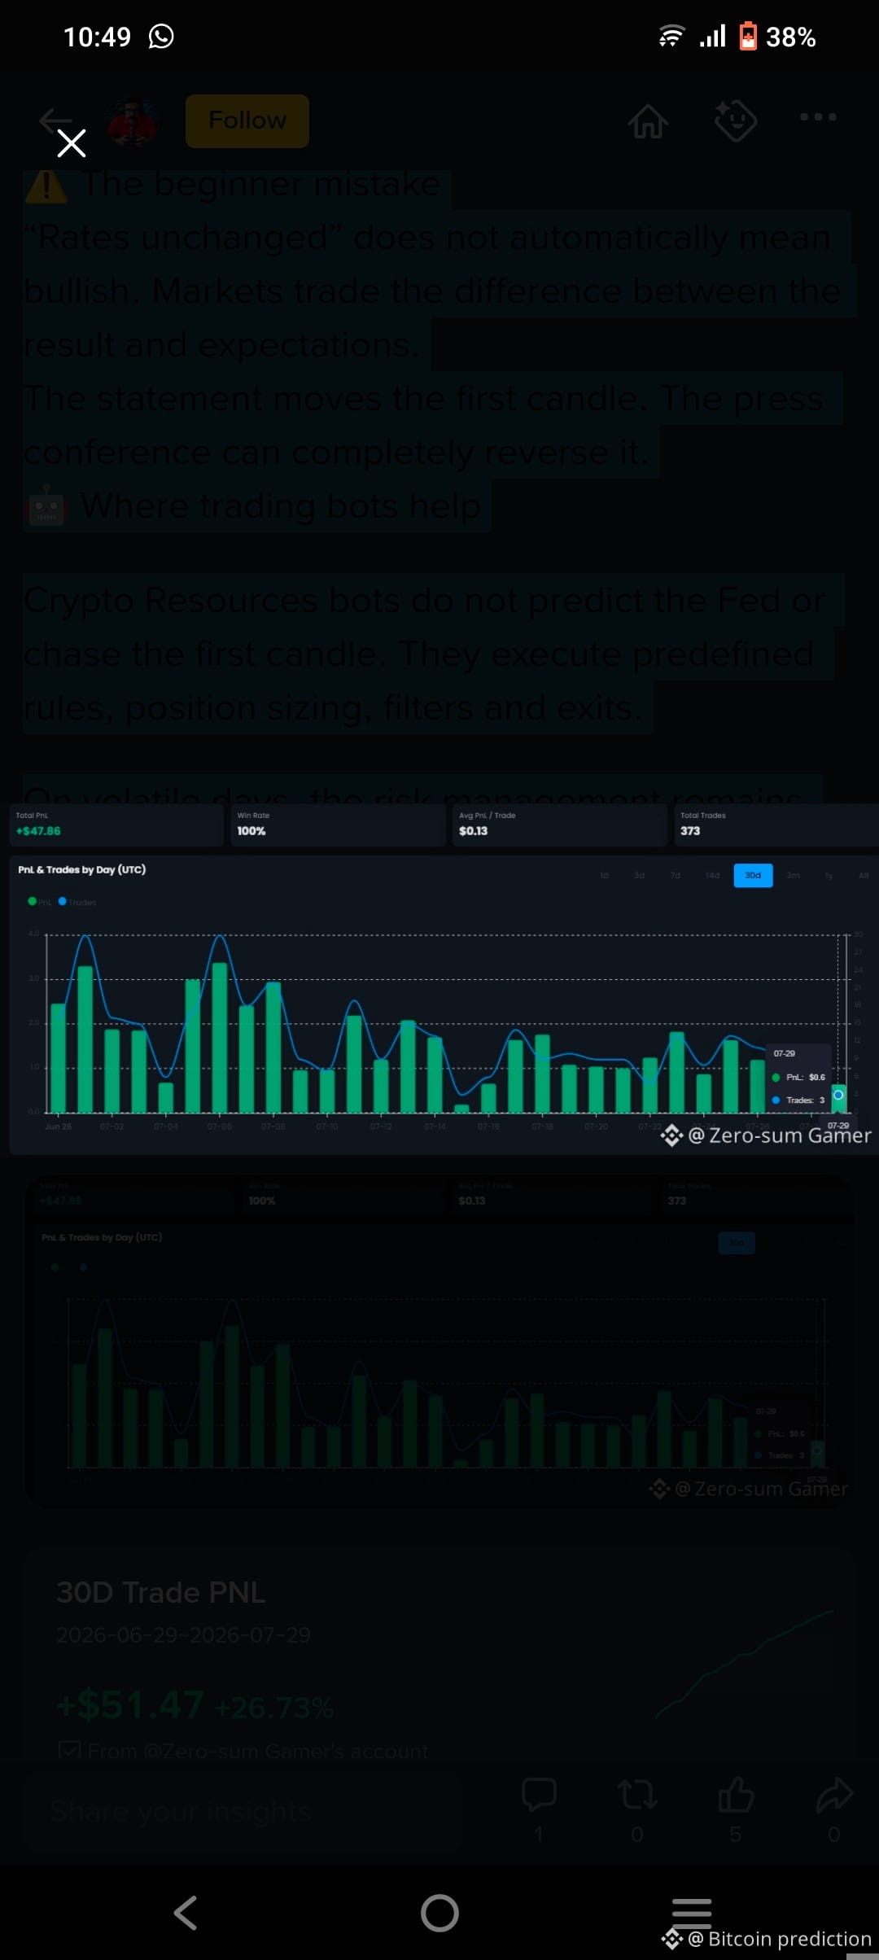Open comments via the speech bubble icon
The height and width of the screenshot is (1960, 879).
(x=539, y=1794)
